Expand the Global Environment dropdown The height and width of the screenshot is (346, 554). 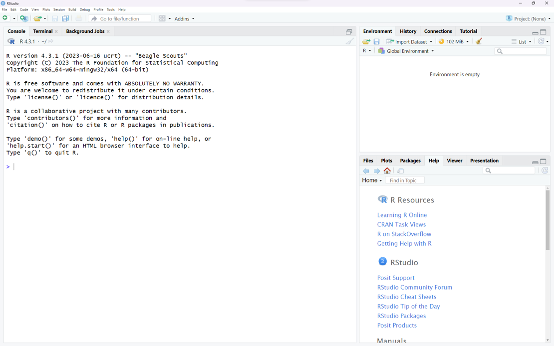[406, 51]
